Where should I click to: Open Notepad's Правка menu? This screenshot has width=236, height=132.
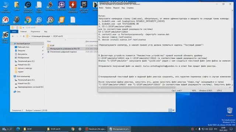(108, 8)
